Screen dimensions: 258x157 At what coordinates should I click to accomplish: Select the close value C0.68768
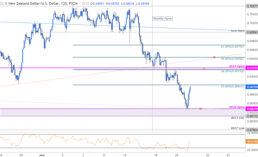[142, 3]
